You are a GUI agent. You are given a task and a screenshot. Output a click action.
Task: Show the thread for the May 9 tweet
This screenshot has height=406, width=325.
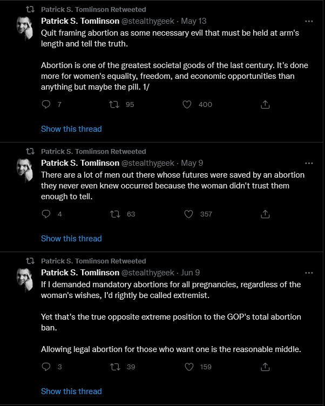pos(71,239)
